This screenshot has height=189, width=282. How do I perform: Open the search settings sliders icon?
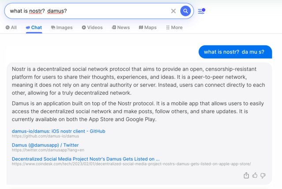[x=201, y=11]
